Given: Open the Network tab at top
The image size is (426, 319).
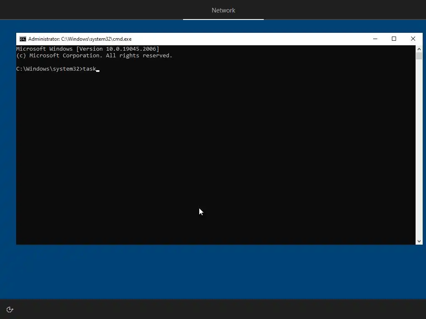Looking at the screenshot, I should tap(223, 10).
